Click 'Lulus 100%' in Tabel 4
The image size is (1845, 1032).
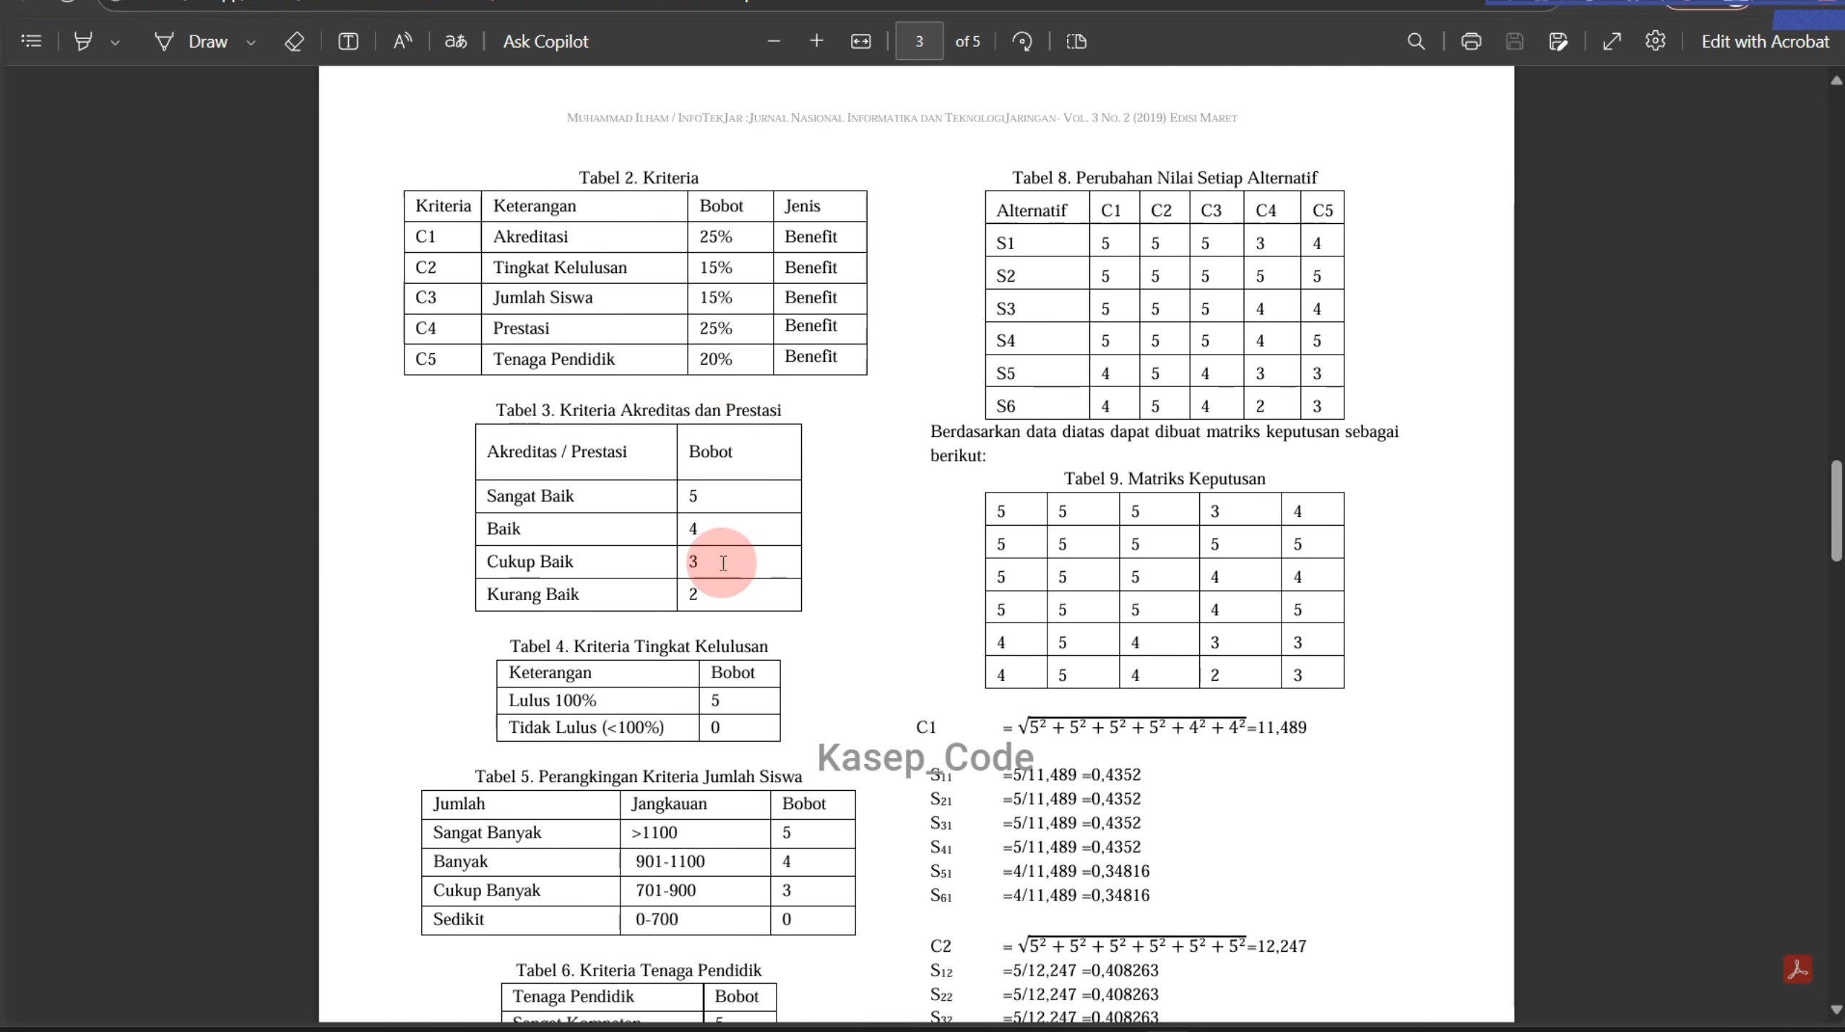(552, 701)
